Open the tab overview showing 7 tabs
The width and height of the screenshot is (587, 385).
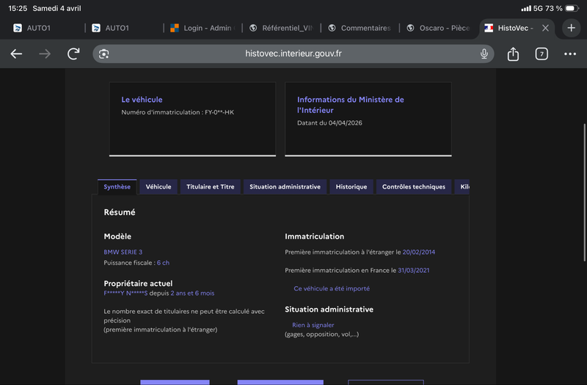click(x=542, y=54)
